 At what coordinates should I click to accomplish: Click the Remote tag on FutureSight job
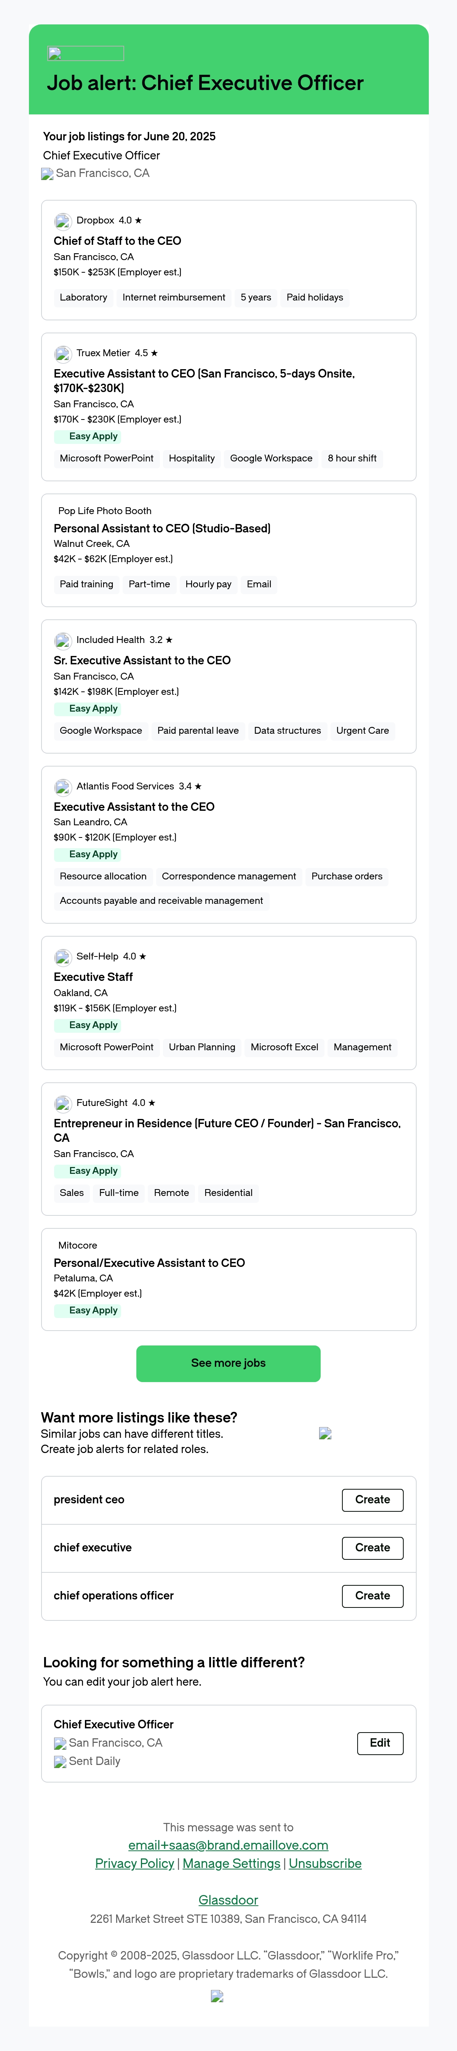[x=172, y=1194]
